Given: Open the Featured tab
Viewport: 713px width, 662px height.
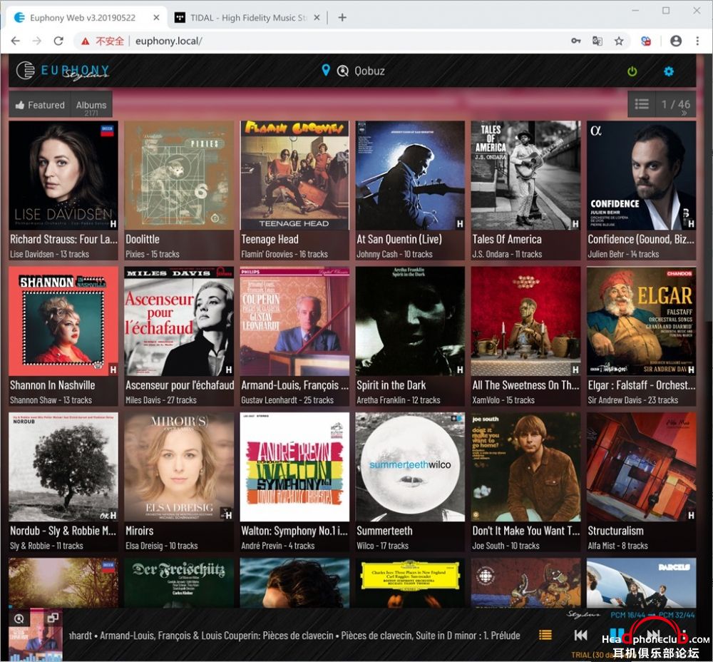Looking at the screenshot, I should tap(40, 105).
